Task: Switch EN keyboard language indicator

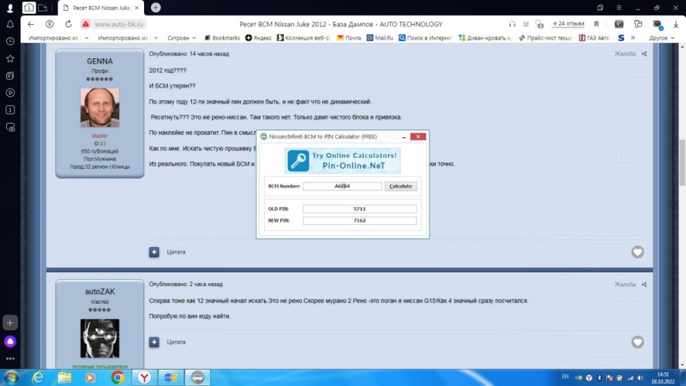Action: click(x=565, y=376)
